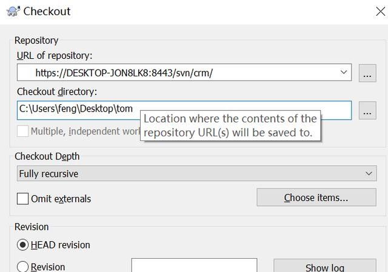The height and width of the screenshot is (272, 388).
Task: Focus the Revision number input box
Action: 194,266
